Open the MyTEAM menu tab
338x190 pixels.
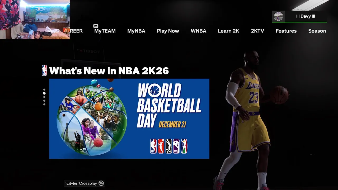tap(105, 31)
